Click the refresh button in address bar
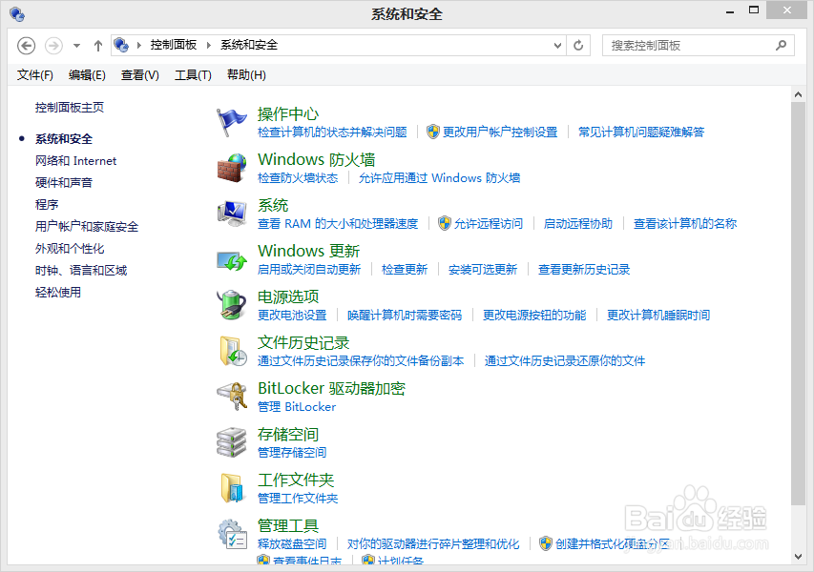Screen dimensions: 814x572 coord(578,46)
